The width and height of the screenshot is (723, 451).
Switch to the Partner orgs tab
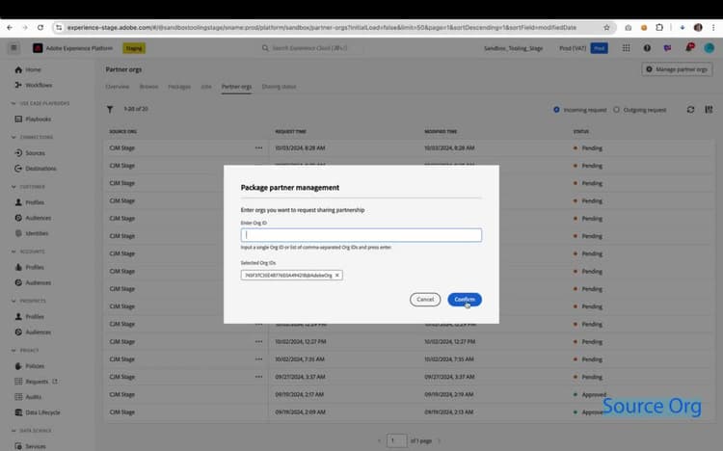point(236,87)
